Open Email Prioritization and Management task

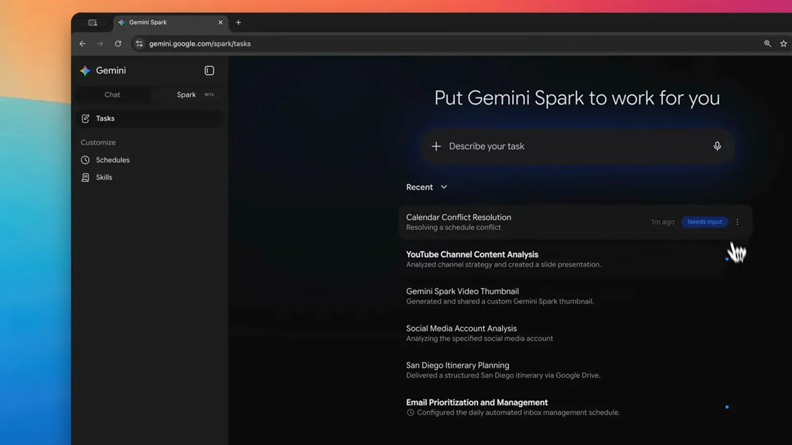575,407
